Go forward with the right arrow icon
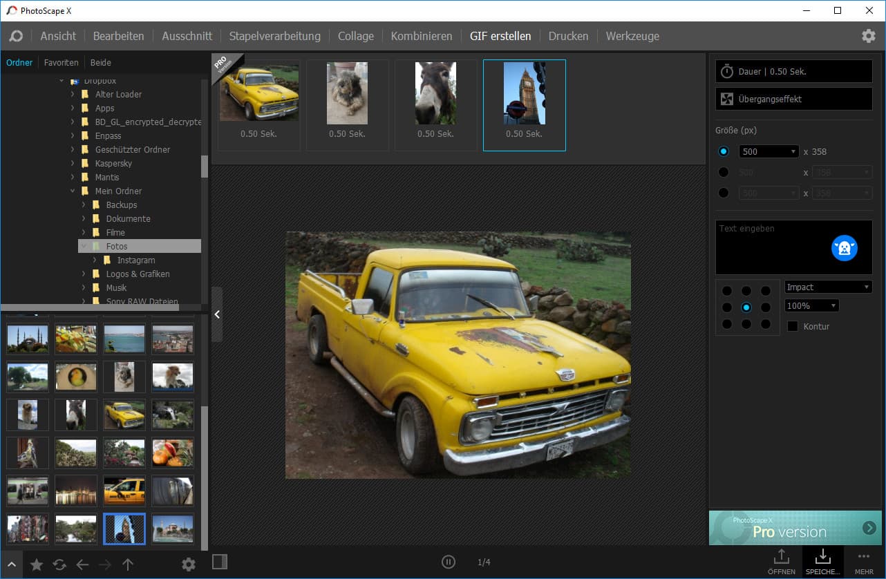The image size is (886, 579). [x=105, y=564]
